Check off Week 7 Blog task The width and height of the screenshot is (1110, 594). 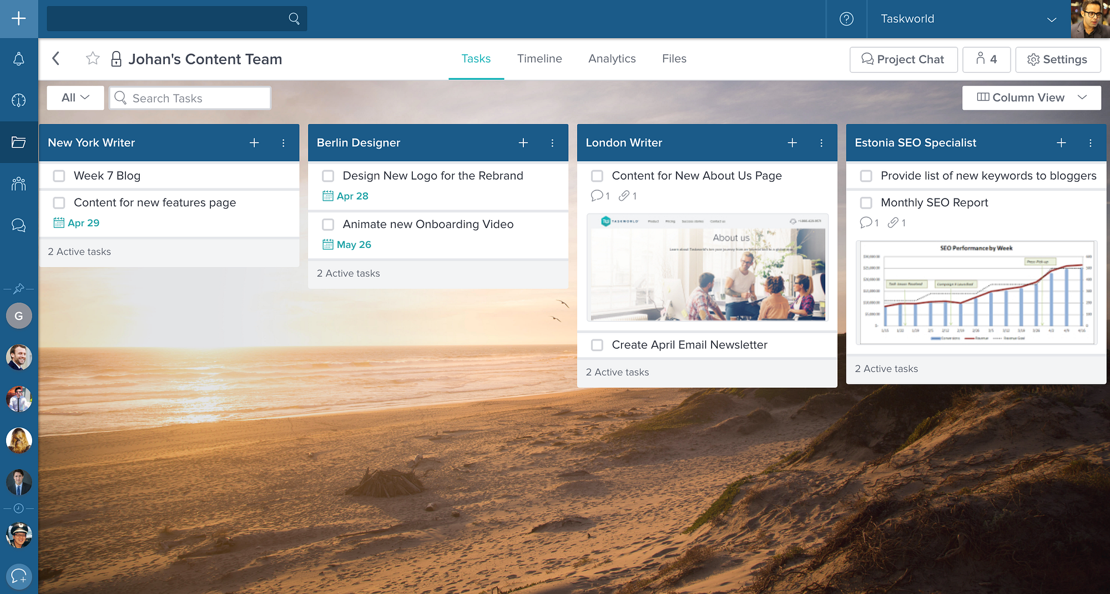59,176
